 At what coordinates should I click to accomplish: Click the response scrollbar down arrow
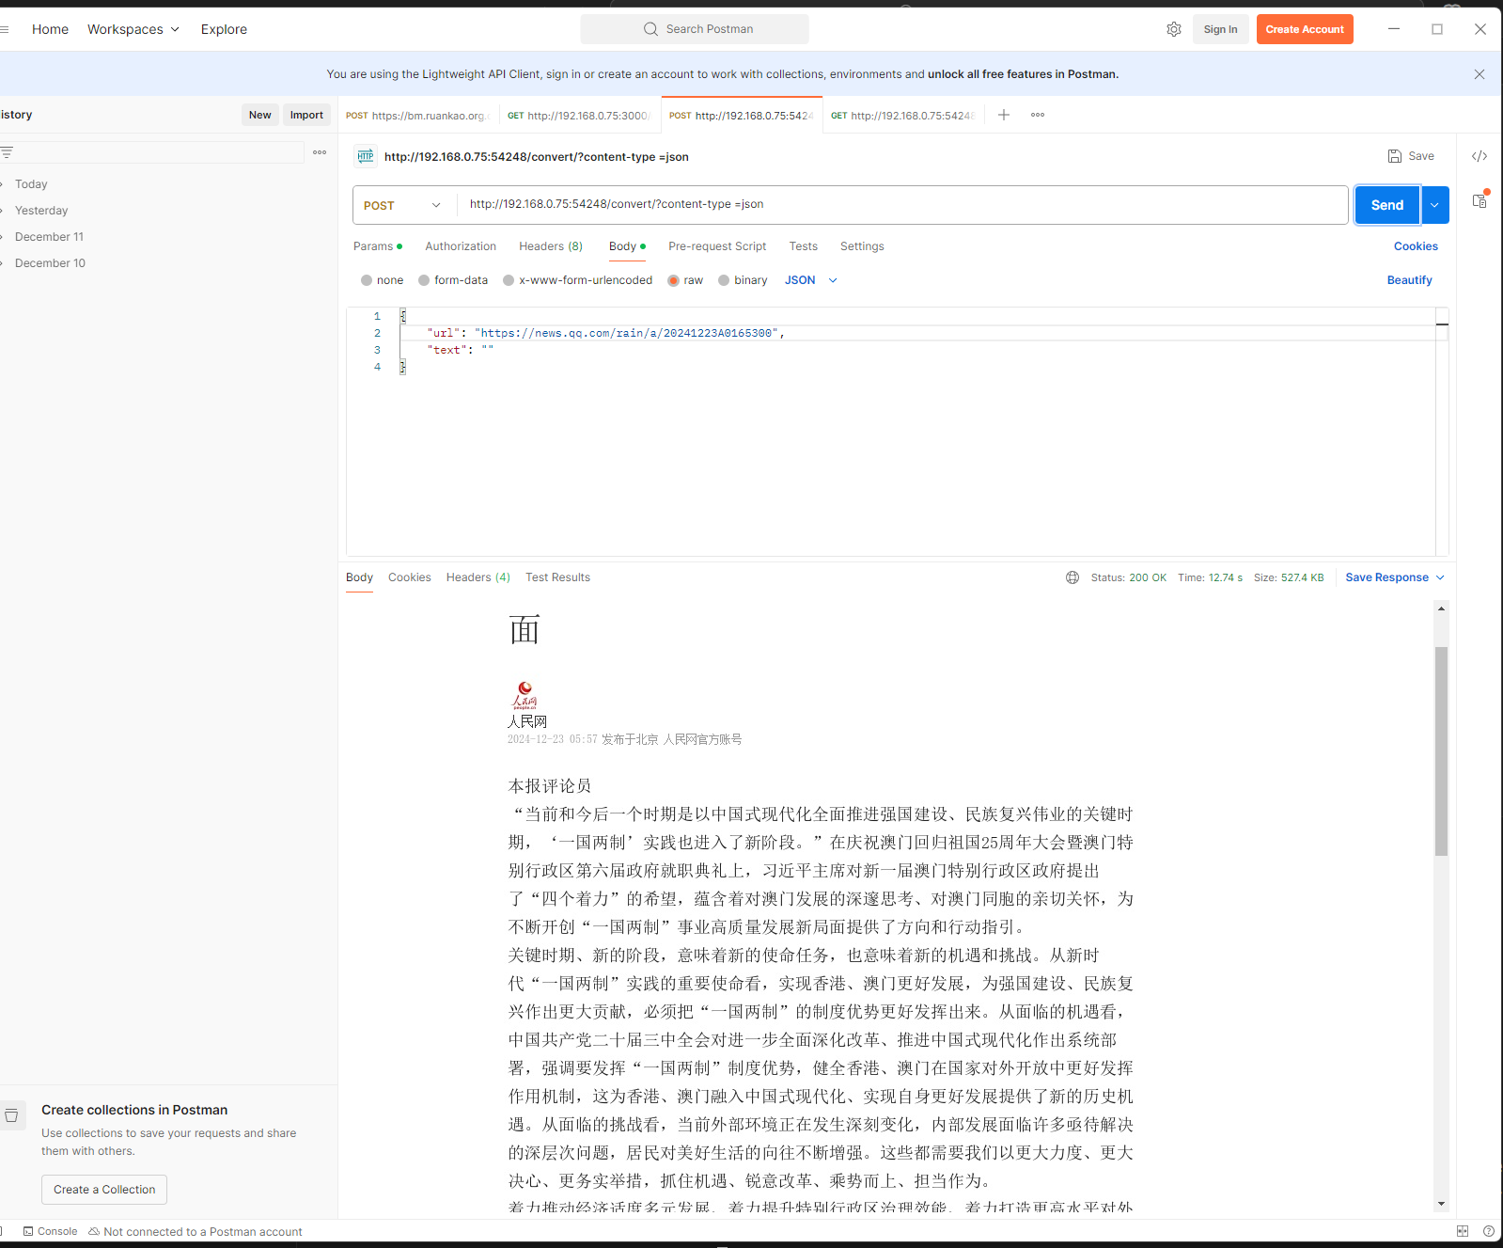(1441, 1204)
